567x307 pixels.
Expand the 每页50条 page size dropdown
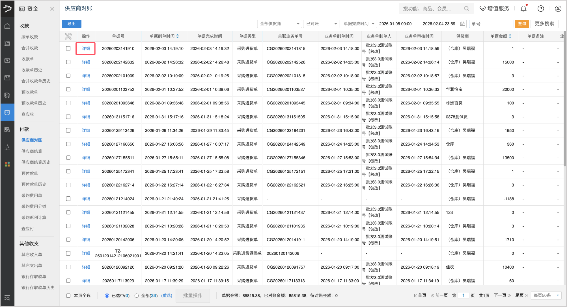point(546,295)
